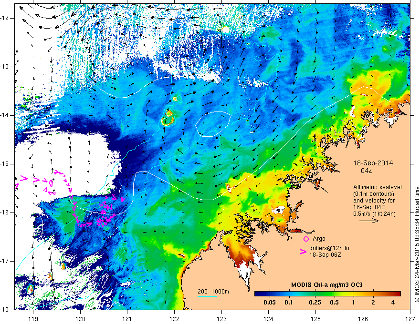
Task: Click the magenta drifter arrow legend symbol
Action: click(303, 251)
